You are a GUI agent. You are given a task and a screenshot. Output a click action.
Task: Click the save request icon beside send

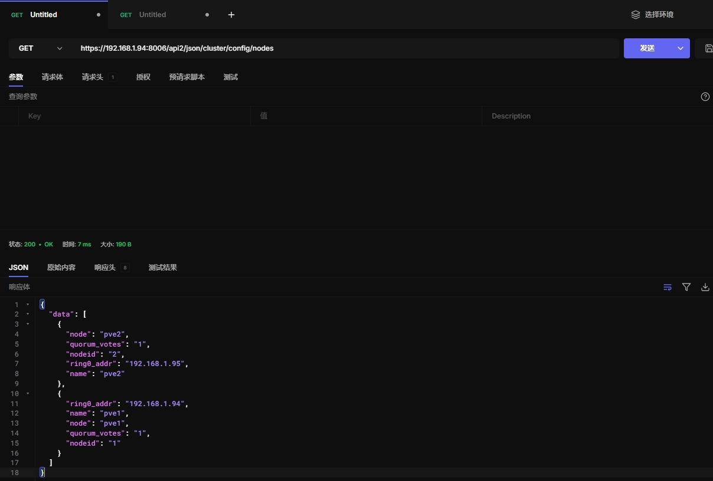coord(708,48)
